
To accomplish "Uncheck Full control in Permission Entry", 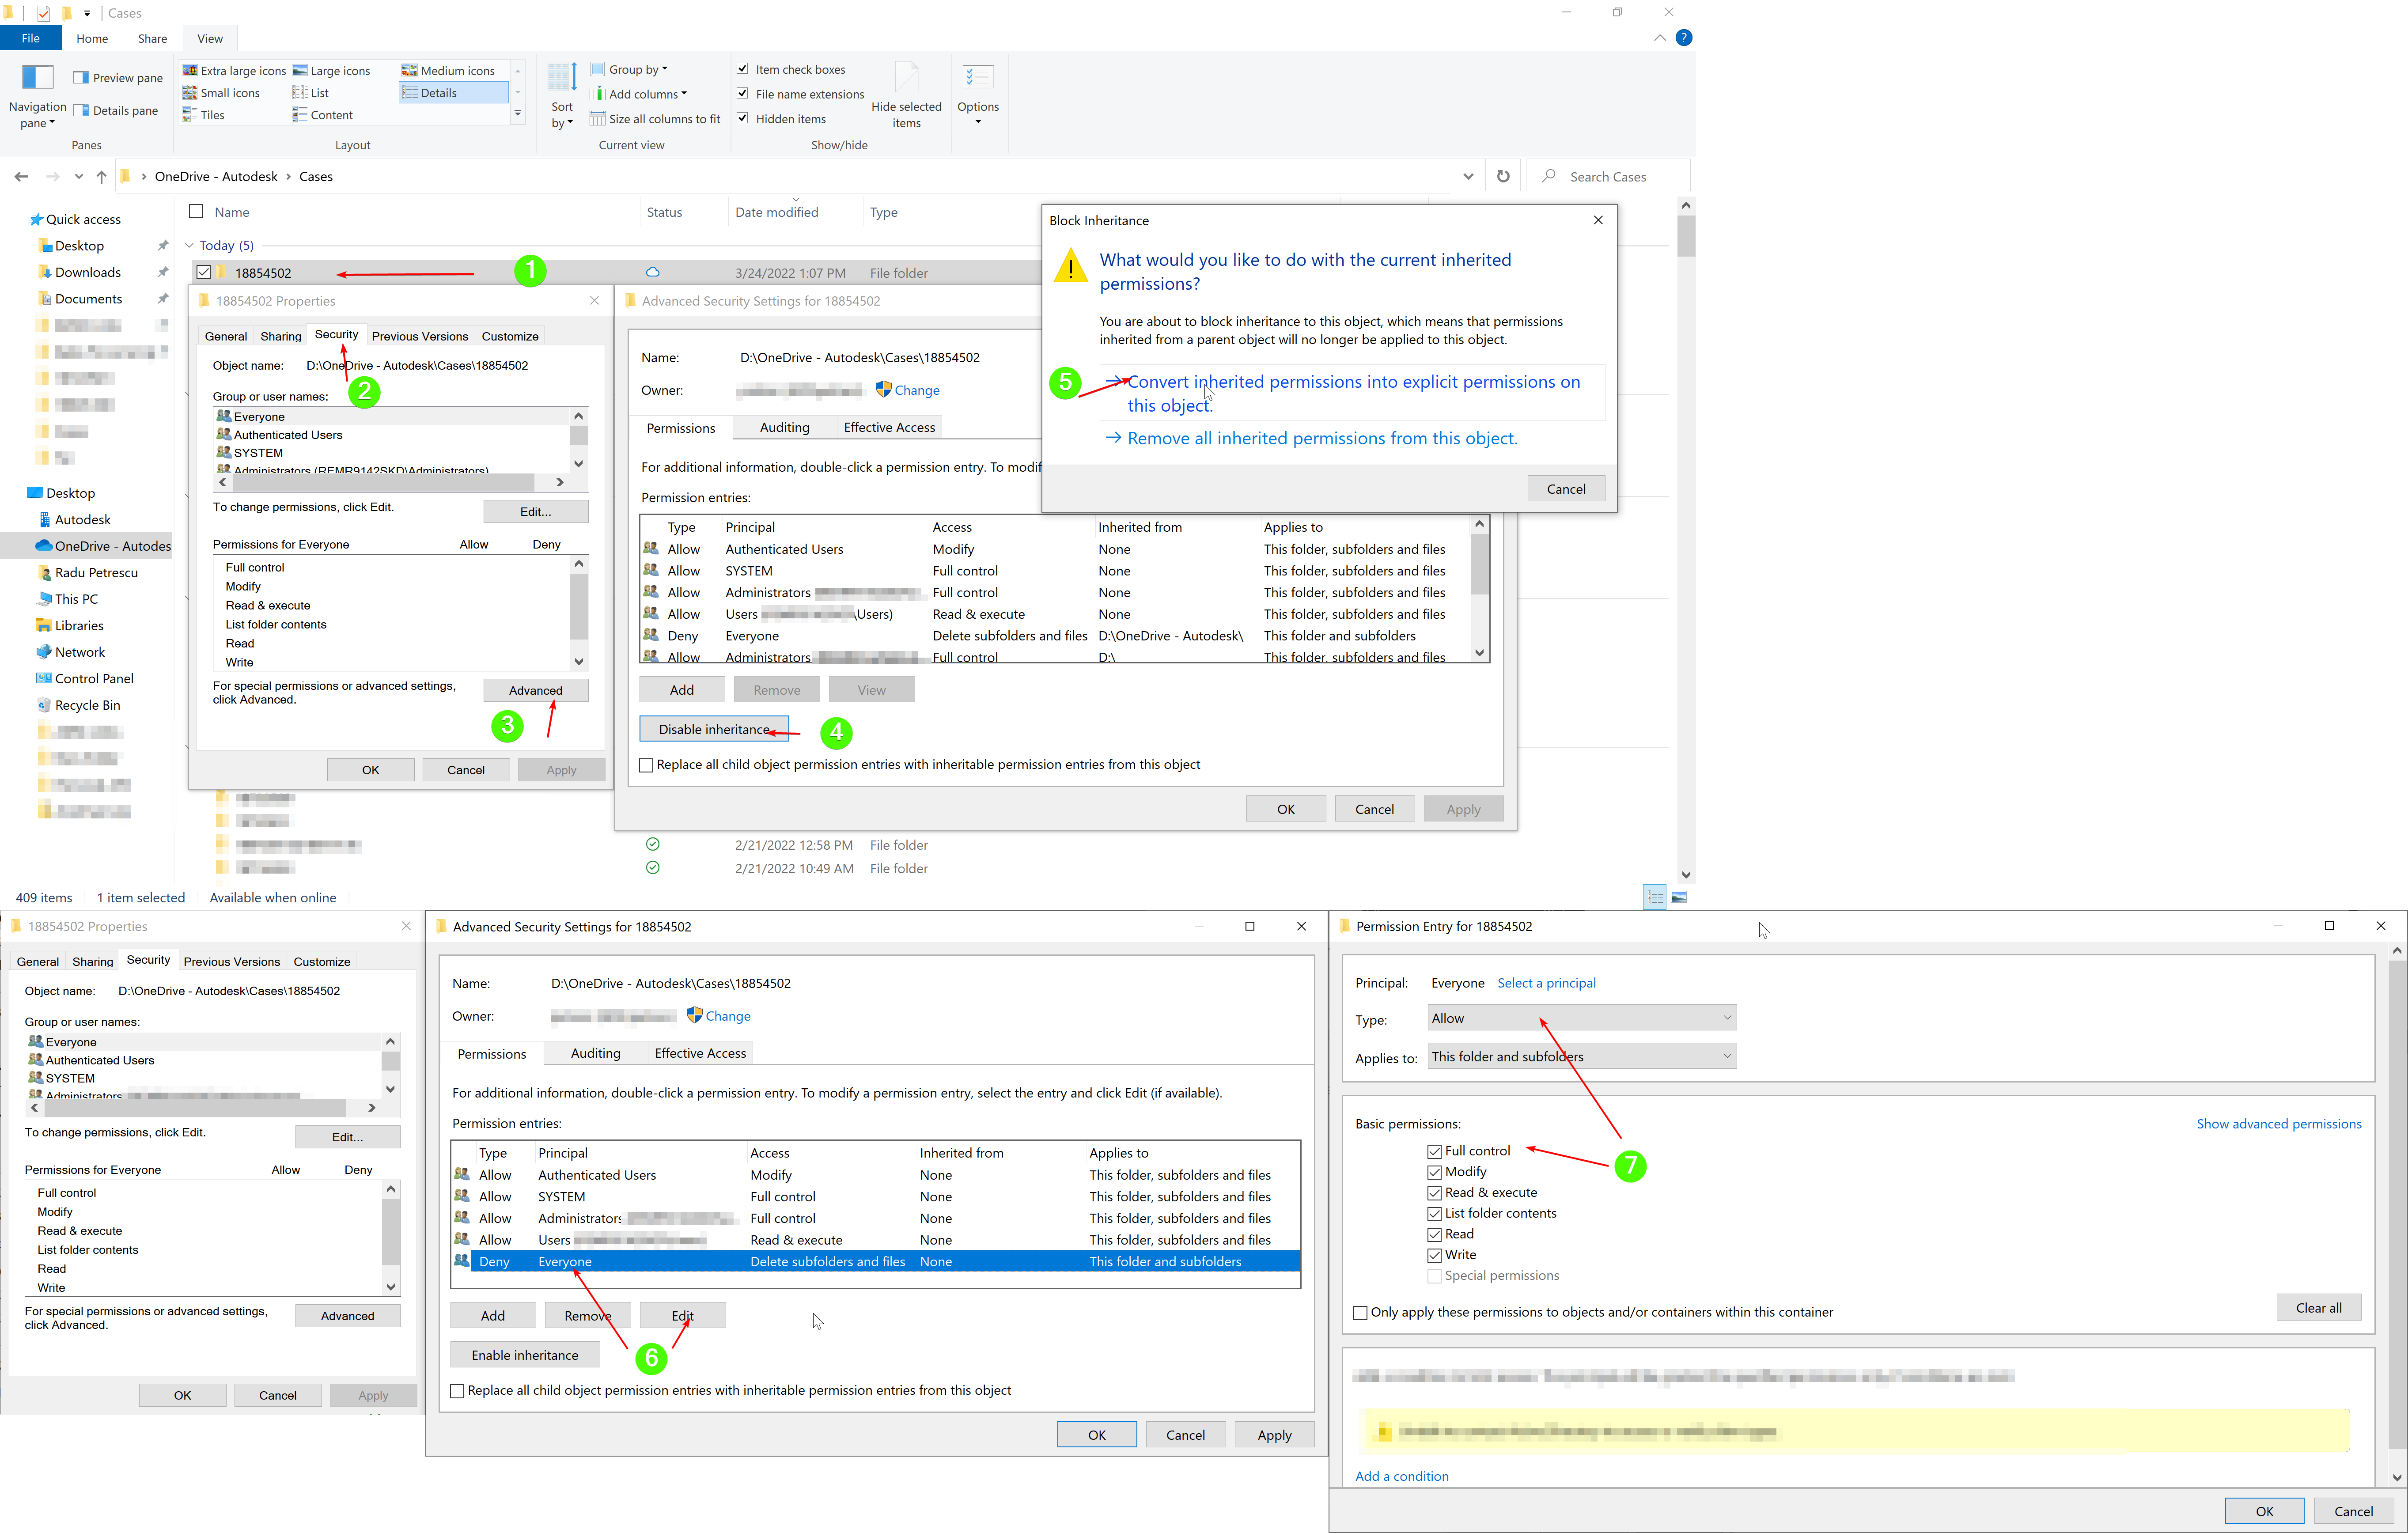I will click(x=1434, y=1151).
